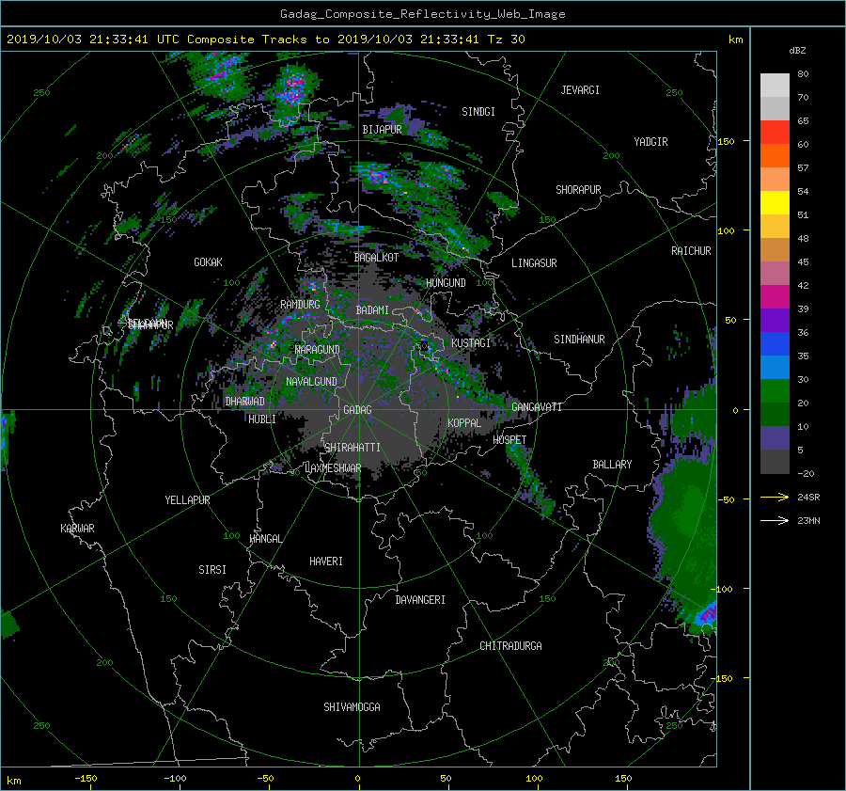The height and width of the screenshot is (791, 846).
Task: Click the CHITRADURGA city label
Action: click(511, 646)
